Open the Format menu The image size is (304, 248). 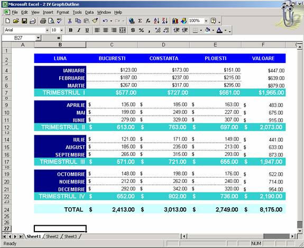point(63,12)
